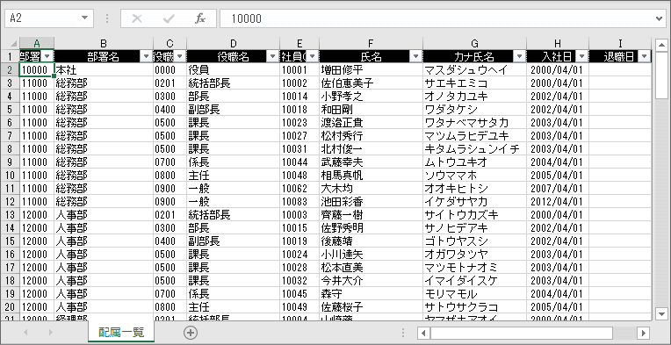671x345 pixels.
Task: Select cell containing マツモトナオミ
Action: 474,268
